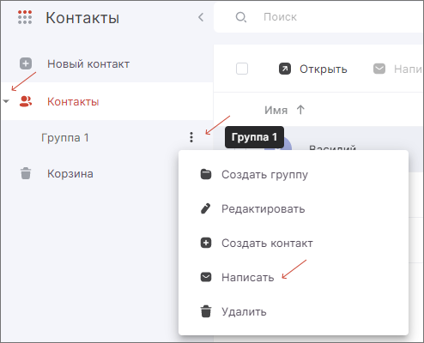Open the apps grid launcher icon
This screenshot has height=343, width=424.
(x=25, y=17)
